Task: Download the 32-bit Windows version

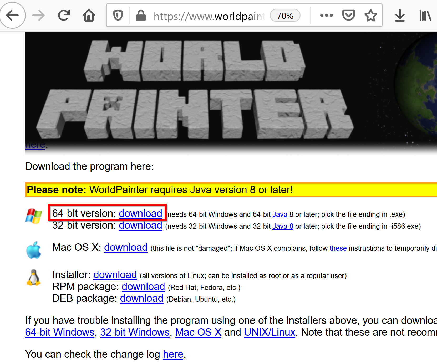Action: tap(140, 225)
